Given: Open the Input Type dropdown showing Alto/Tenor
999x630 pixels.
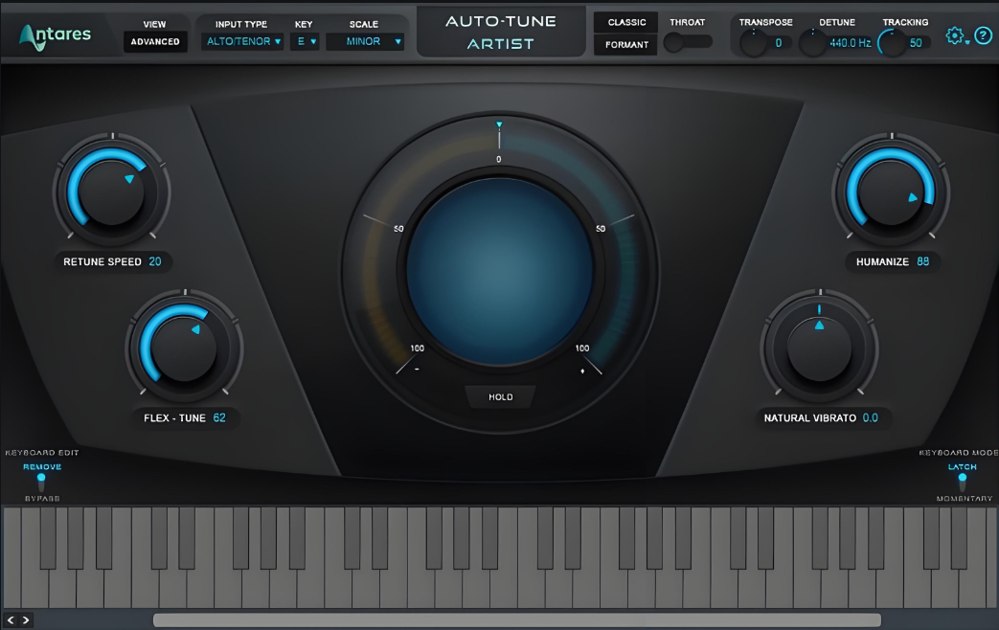Looking at the screenshot, I should pos(242,42).
